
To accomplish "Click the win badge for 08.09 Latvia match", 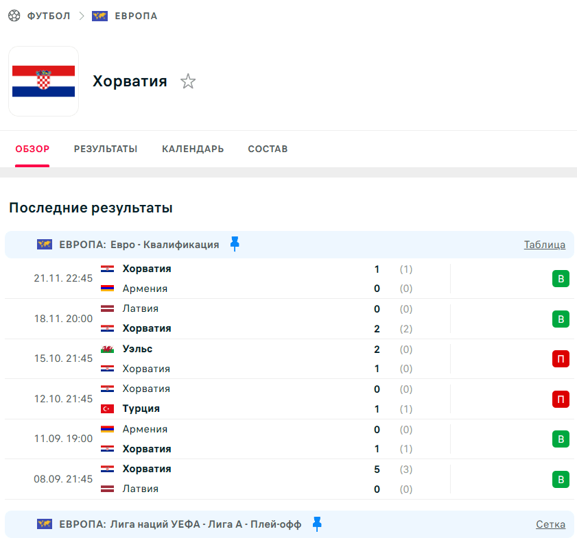I will (x=561, y=479).
